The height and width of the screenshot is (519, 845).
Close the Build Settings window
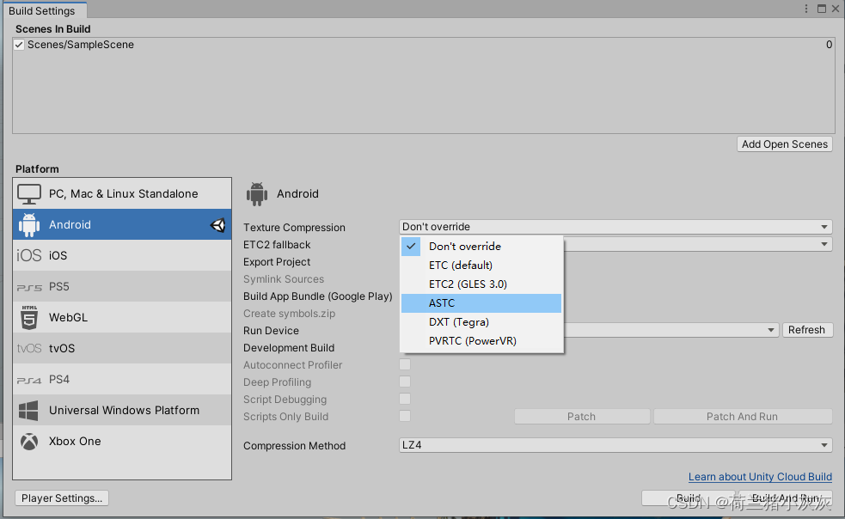(836, 9)
